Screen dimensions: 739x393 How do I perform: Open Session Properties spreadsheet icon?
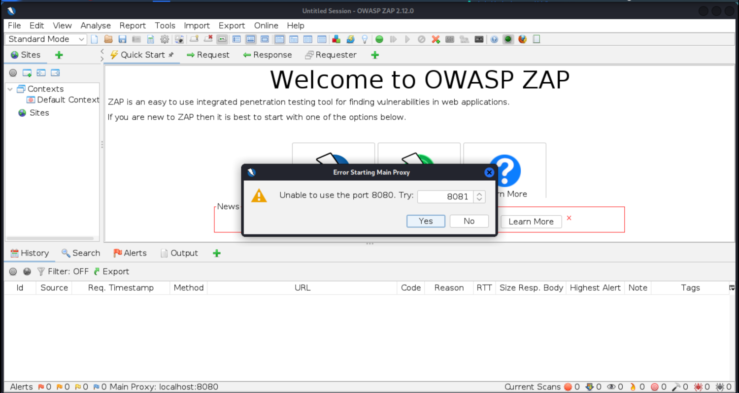151,39
